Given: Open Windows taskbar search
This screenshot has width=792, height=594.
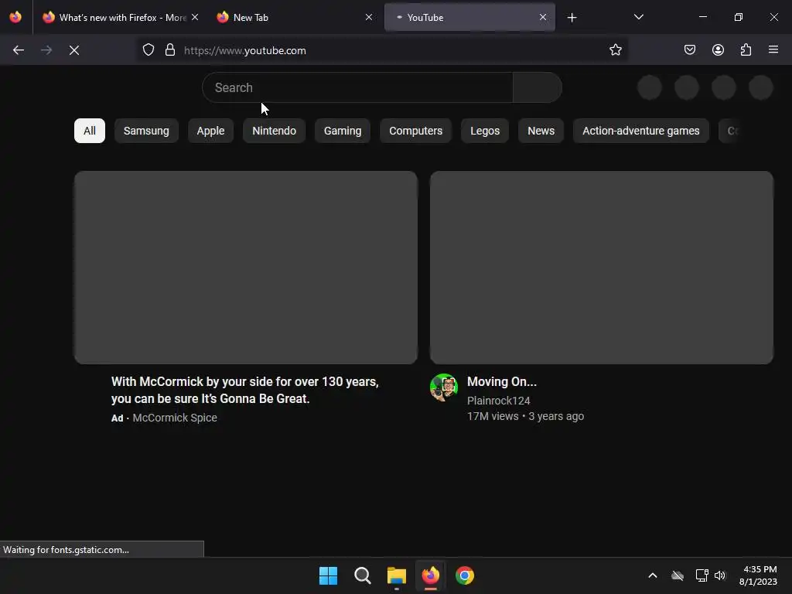Looking at the screenshot, I should (x=362, y=575).
